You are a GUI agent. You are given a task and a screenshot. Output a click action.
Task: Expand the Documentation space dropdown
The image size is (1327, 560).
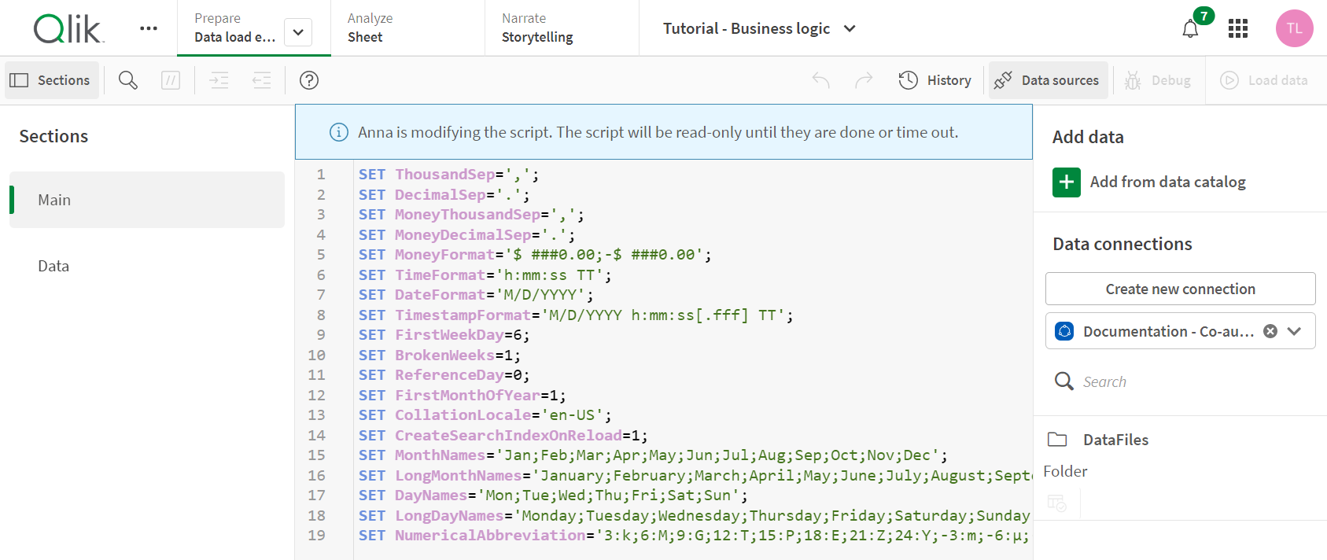tap(1295, 331)
